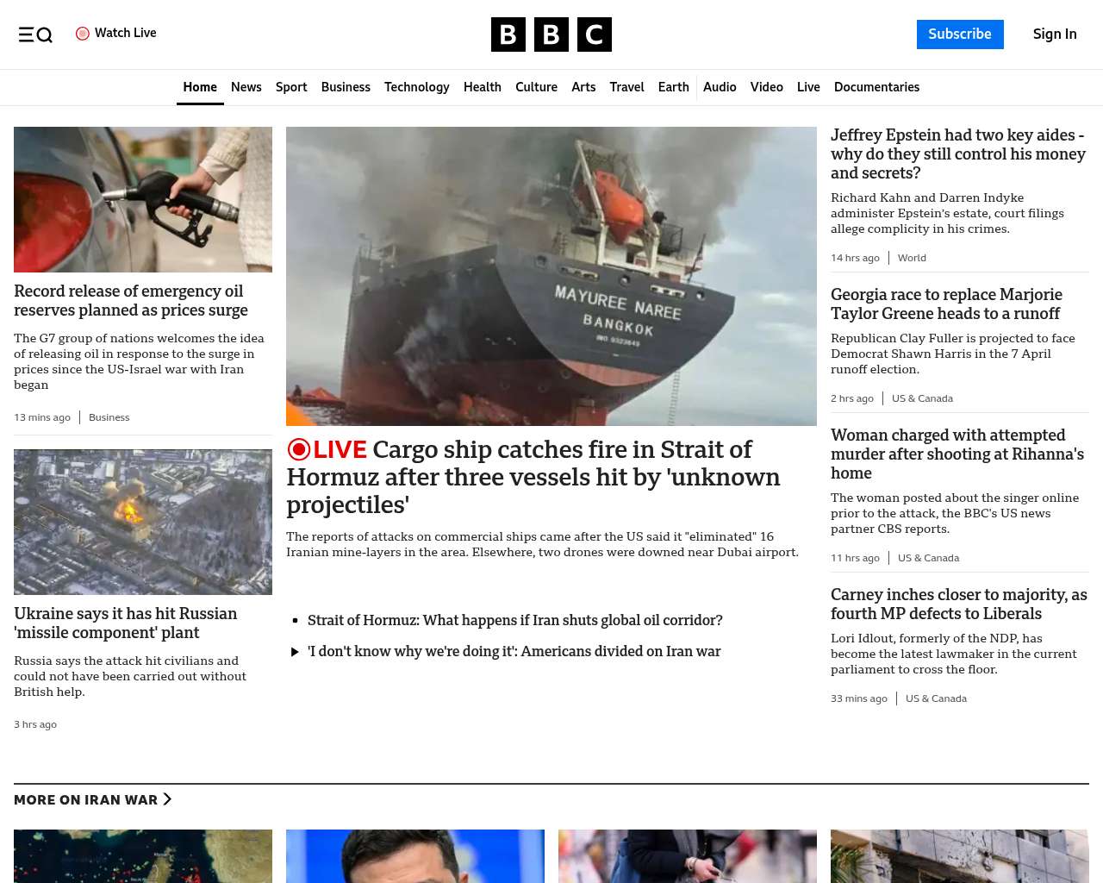Open the Rihanna's home shooting story
Image resolution: width=1103 pixels, height=883 pixels.
(957, 454)
